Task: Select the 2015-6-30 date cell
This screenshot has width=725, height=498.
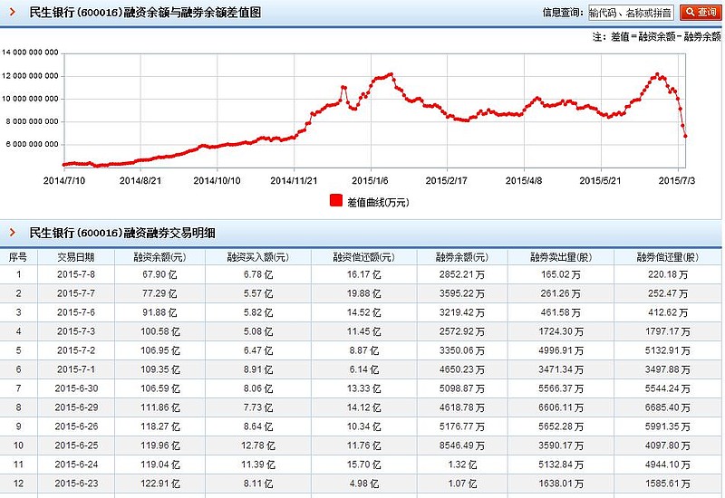Action: pyautogui.click(x=76, y=388)
